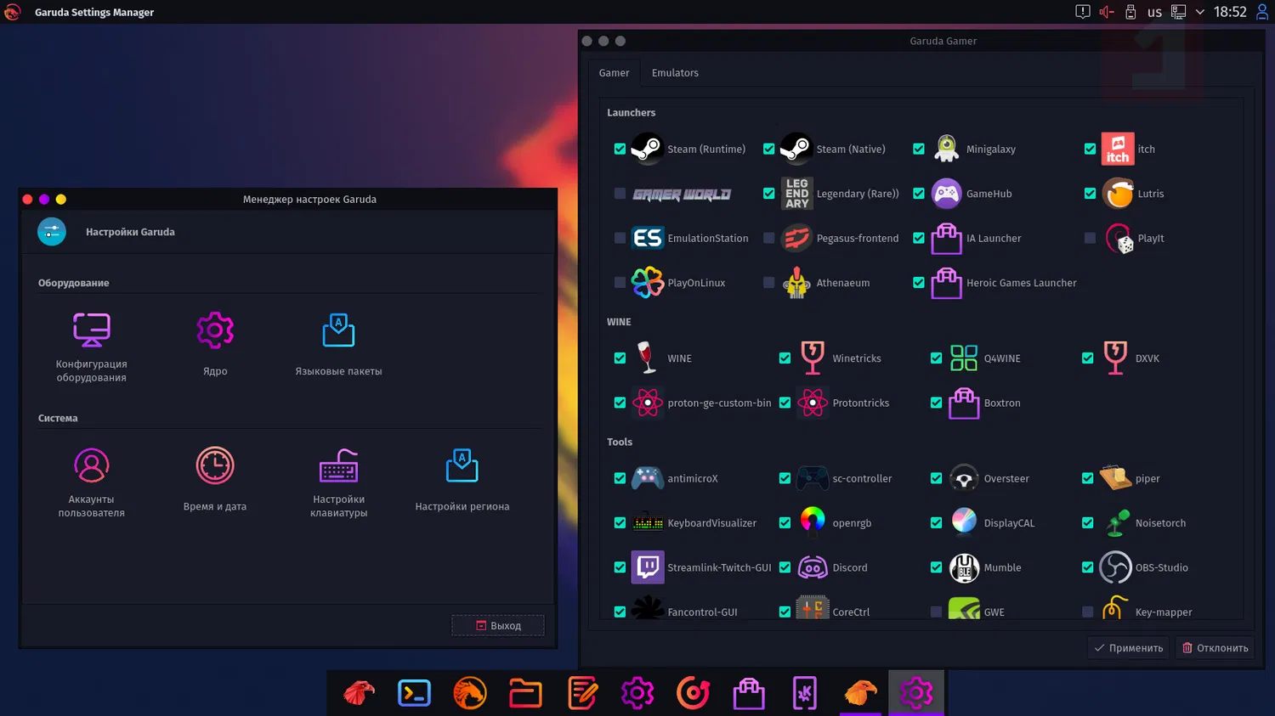Click the Noisetorch label
1275x716 pixels.
[1160, 523]
